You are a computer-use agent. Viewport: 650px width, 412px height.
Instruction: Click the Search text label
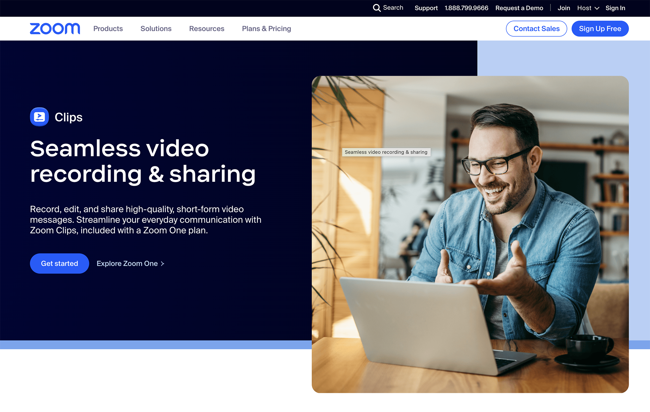point(393,8)
